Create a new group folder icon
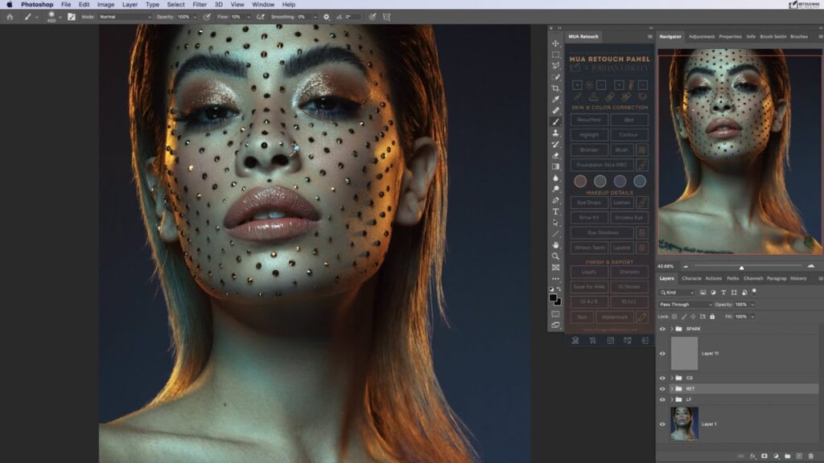 pyautogui.click(x=787, y=457)
